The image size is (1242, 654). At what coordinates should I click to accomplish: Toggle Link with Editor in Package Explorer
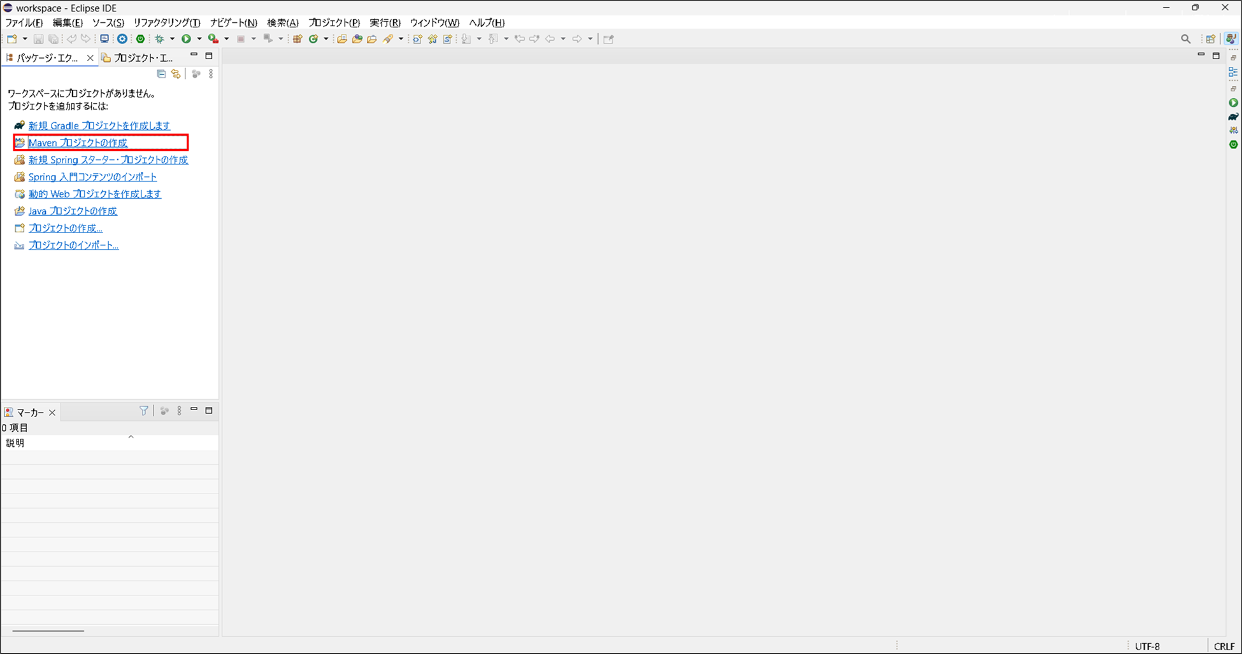(x=176, y=74)
